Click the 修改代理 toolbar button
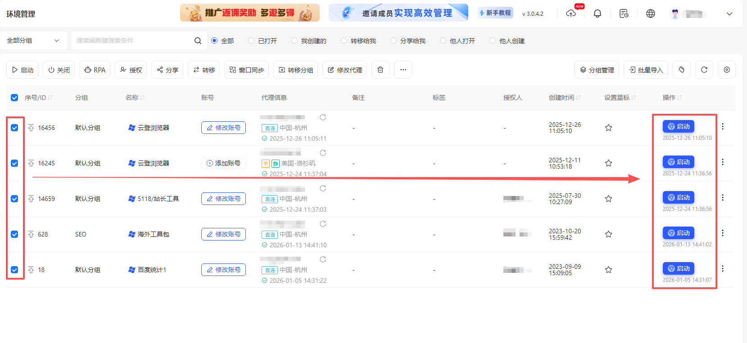The image size is (747, 343). [345, 70]
